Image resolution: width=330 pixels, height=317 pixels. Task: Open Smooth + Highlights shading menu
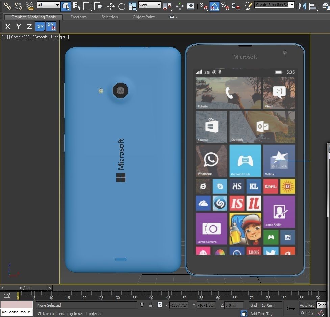(51, 37)
